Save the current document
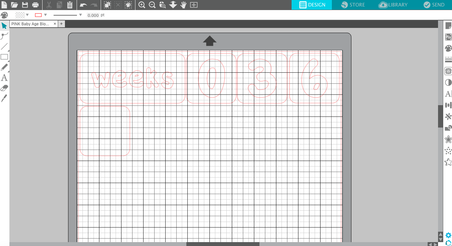This screenshot has width=452, height=246. click(25, 5)
